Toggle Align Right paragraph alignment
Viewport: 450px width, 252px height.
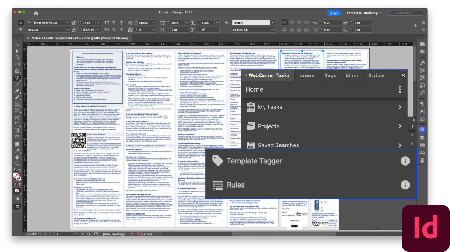pos(299,22)
